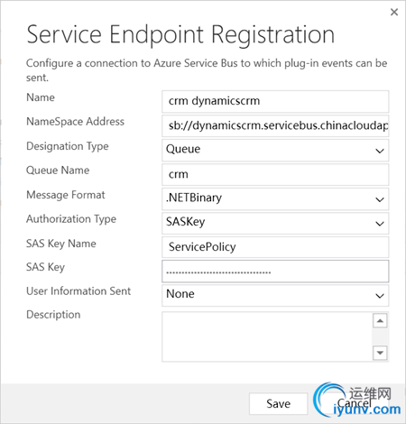Click the 'Designation Type' label

coord(68,146)
